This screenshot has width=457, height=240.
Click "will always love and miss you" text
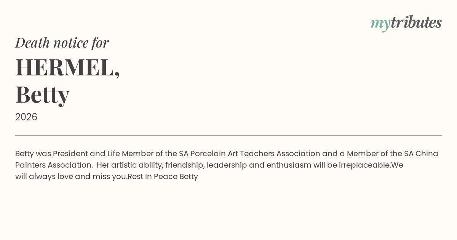click(70, 177)
